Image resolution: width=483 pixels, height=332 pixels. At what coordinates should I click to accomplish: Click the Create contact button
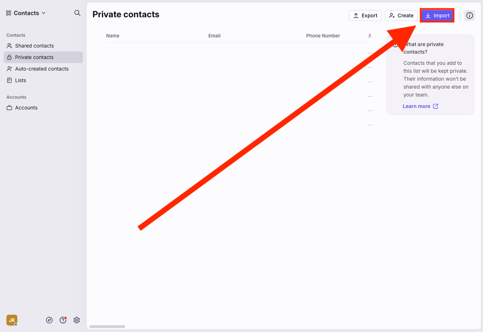(401, 15)
